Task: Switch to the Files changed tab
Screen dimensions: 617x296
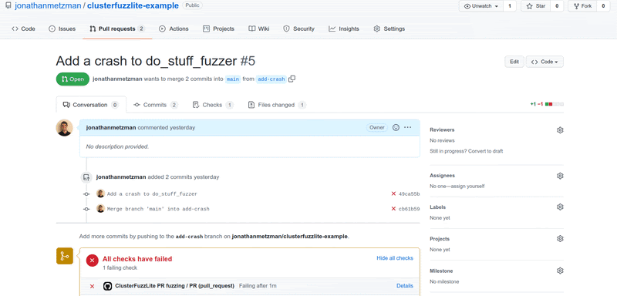Action: pos(277,105)
